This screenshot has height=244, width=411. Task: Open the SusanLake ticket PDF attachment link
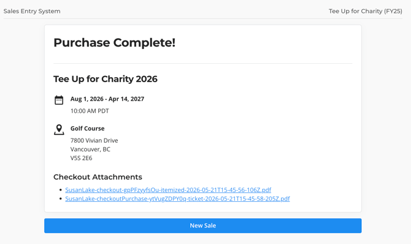click(x=177, y=199)
